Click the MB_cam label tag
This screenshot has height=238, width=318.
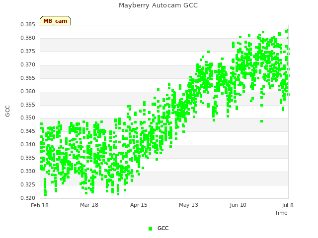pyautogui.click(x=55, y=21)
